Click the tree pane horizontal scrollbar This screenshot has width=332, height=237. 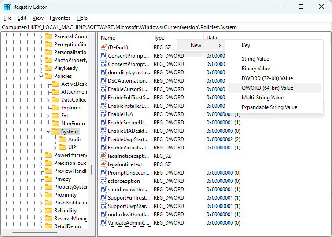(35, 232)
